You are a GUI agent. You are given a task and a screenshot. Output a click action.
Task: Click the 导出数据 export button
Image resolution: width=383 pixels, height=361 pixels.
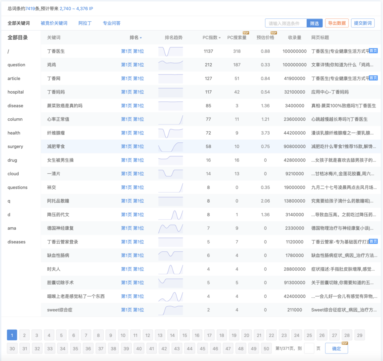337,23
